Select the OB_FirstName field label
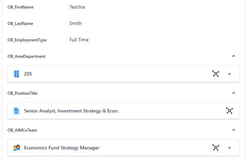Image resolution: width=246 pixels, height=160 pixels. (21, 7)
